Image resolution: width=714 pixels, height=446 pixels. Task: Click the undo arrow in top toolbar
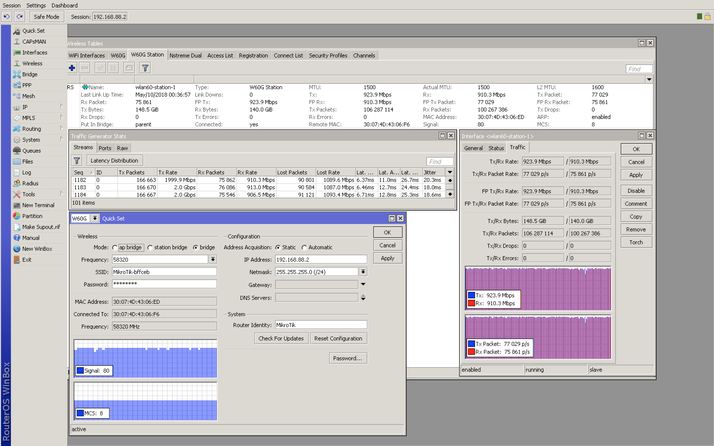click(6, 16)
